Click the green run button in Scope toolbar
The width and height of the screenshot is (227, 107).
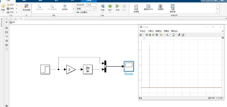coord(150,35)
